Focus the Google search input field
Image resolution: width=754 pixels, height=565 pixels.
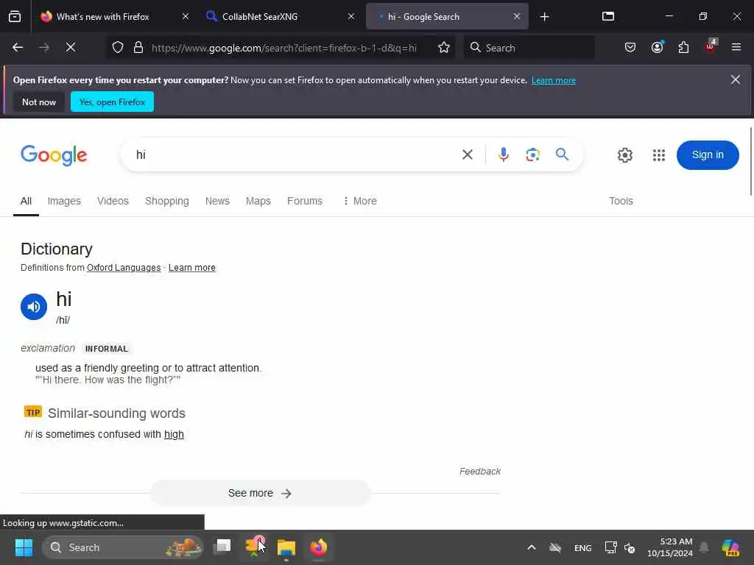(x=293, y=154)
